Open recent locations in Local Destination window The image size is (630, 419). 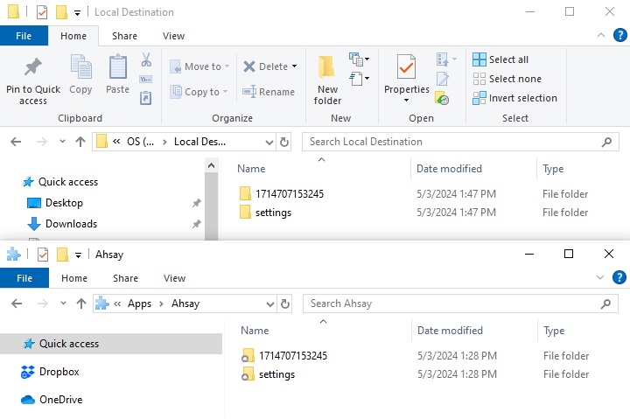pyautogui.click(x=62, y=142)
